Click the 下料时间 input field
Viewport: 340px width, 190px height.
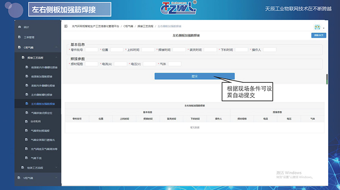coord(241,50)
